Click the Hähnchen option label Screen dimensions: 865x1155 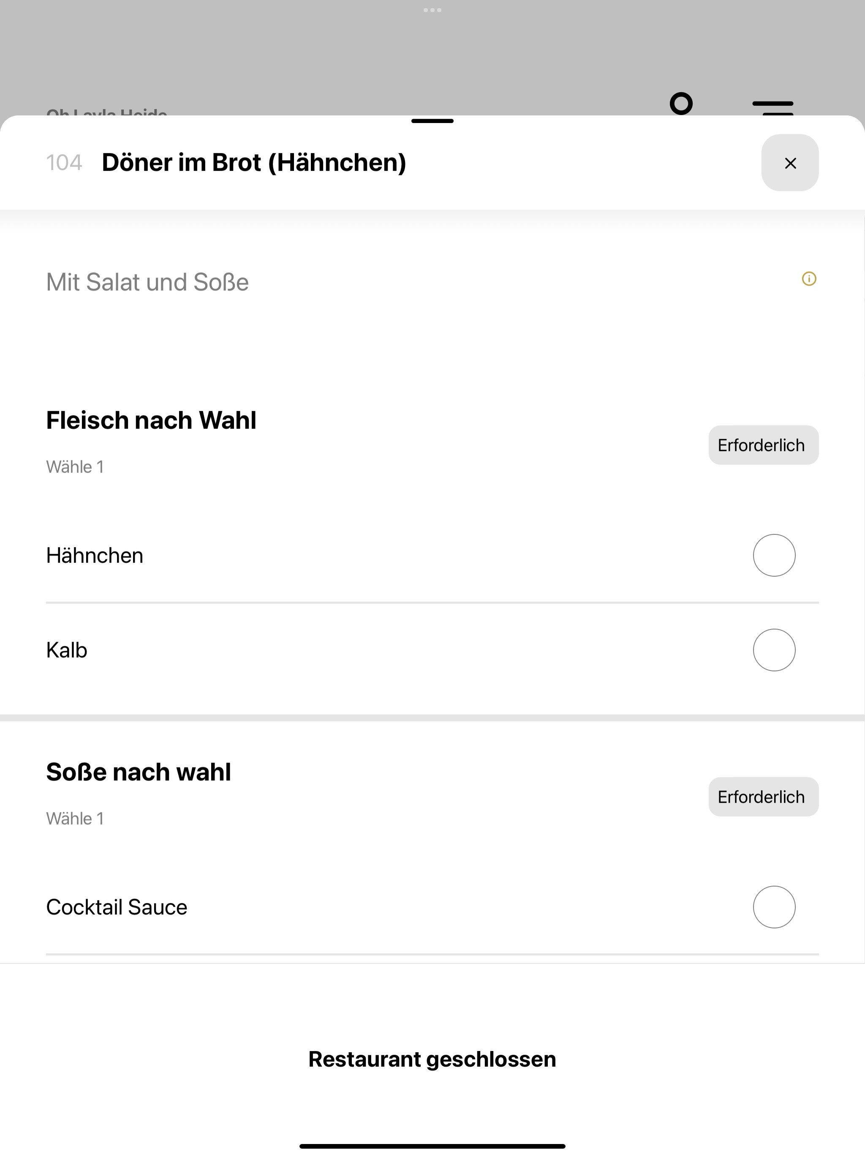tap(95, 556)
